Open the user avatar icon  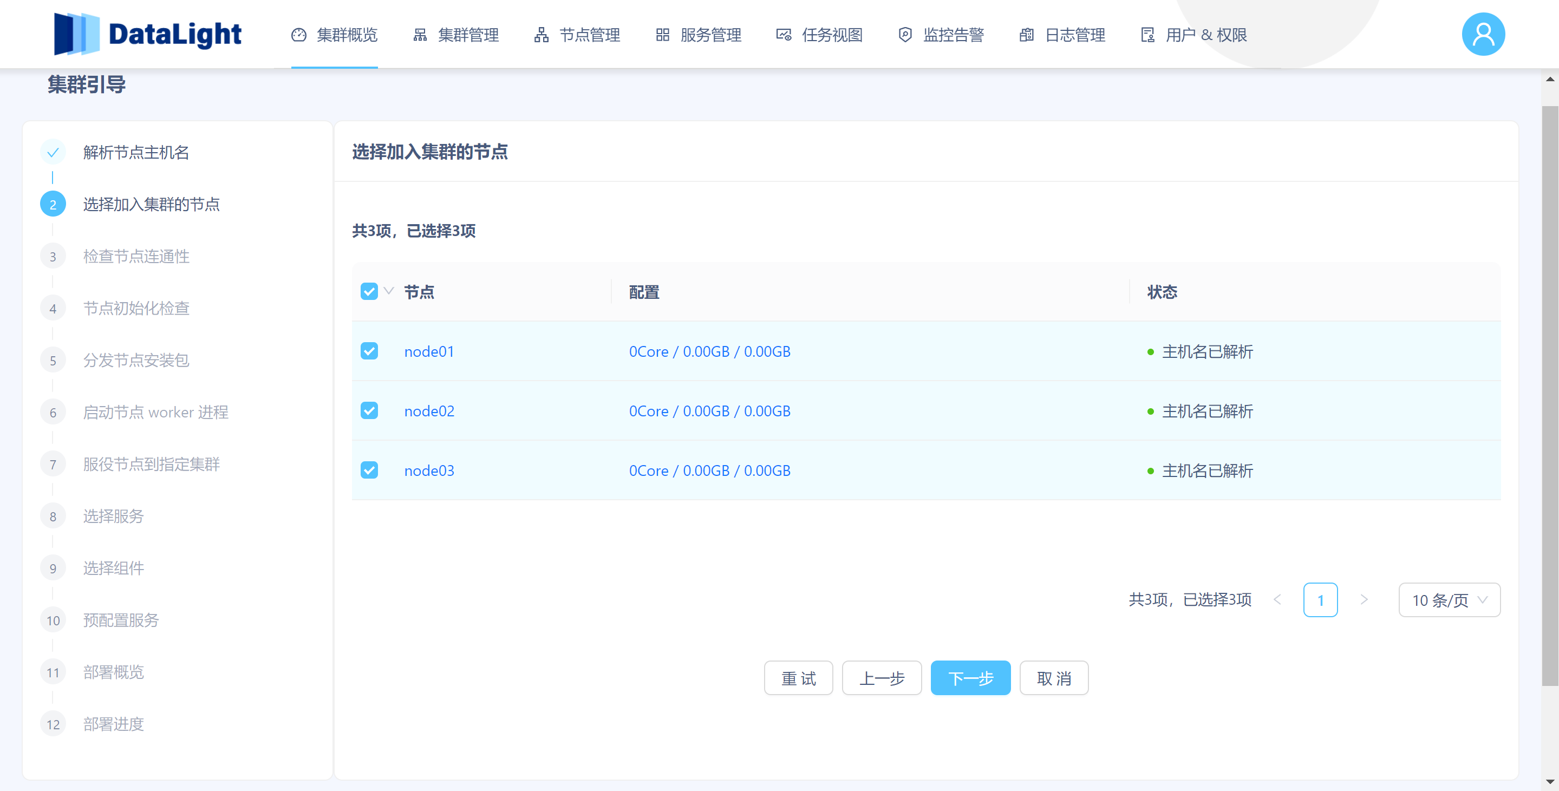(1483, 34)
